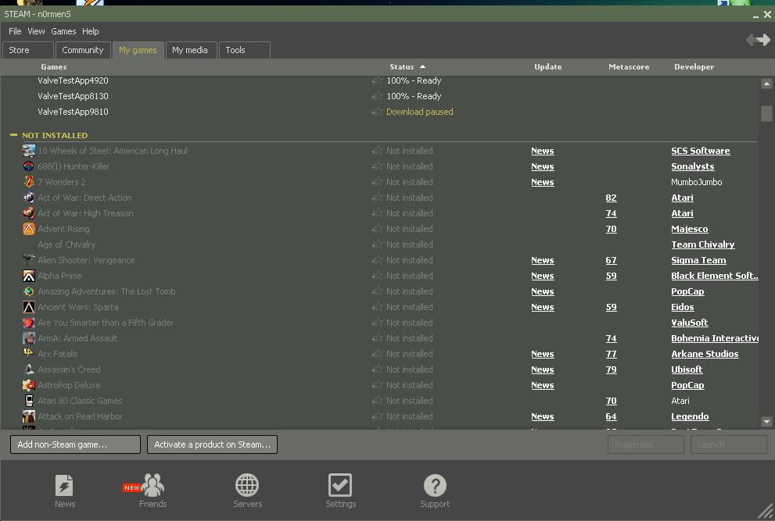Screen dimensions: 775x521
Task: Open the File menu
Action: [15, 31]
